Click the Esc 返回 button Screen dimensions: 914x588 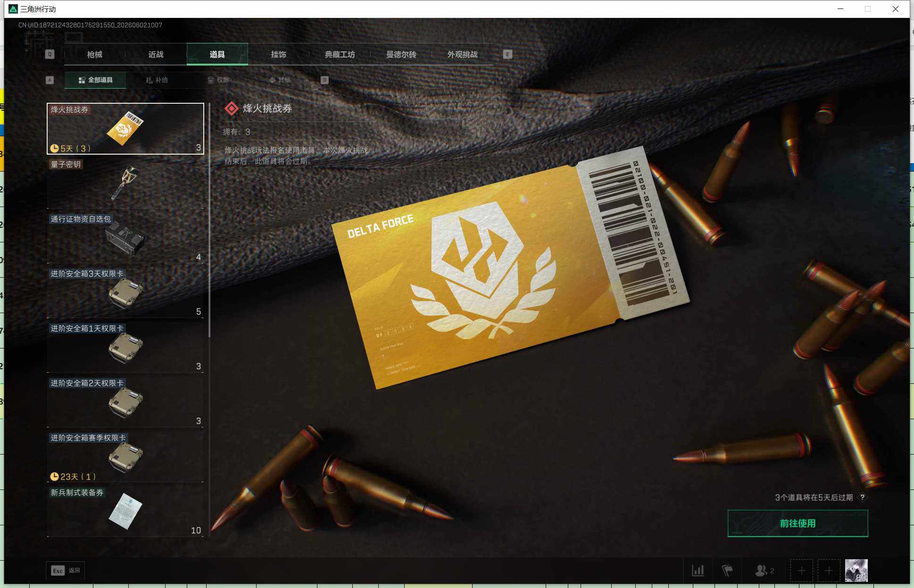pyautogui.click(x=66, y=571)
